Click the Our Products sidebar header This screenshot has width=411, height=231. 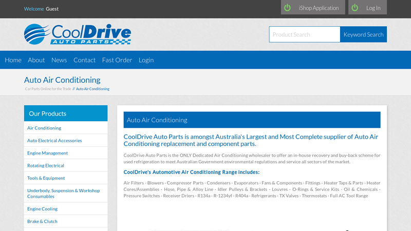pyautogui.click(x=66, y=113)
